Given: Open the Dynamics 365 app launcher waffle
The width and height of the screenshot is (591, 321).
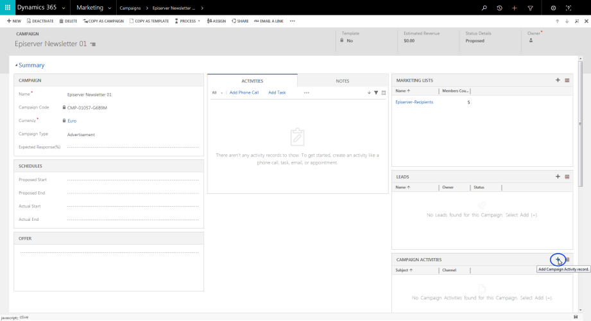Looking at the screenshot, I should 8,8.
